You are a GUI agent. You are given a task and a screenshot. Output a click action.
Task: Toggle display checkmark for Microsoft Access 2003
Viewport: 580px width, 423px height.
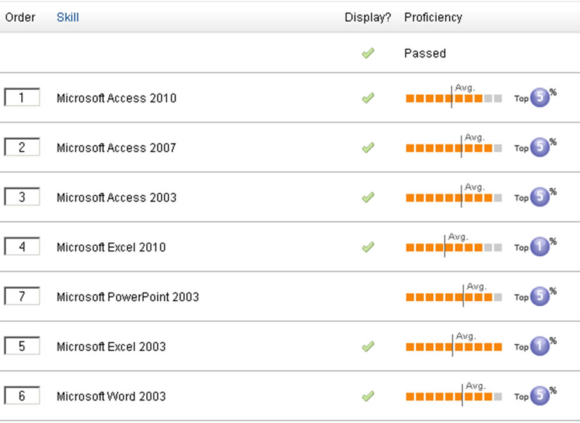click(x=368, y=197)
